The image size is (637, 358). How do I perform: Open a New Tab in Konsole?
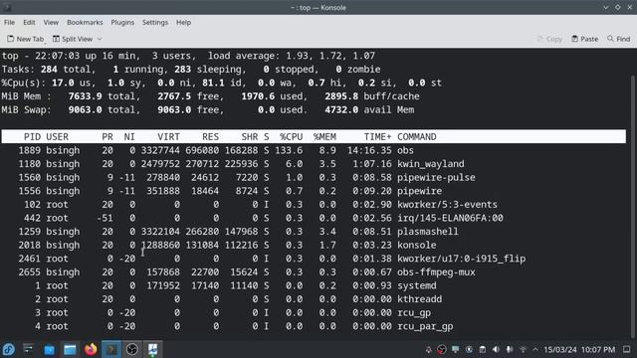point(25,39)
